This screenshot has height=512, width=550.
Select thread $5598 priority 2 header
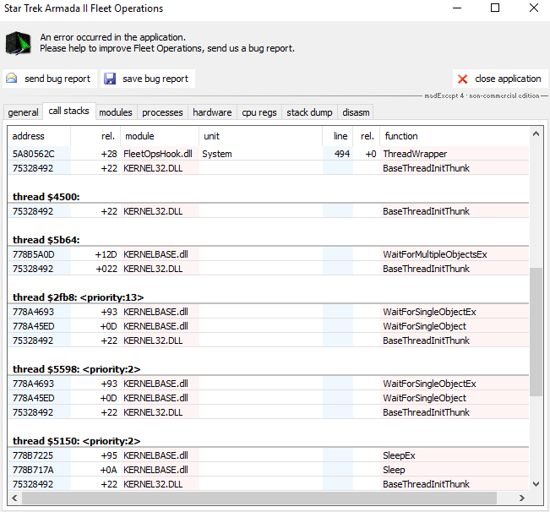268,369
